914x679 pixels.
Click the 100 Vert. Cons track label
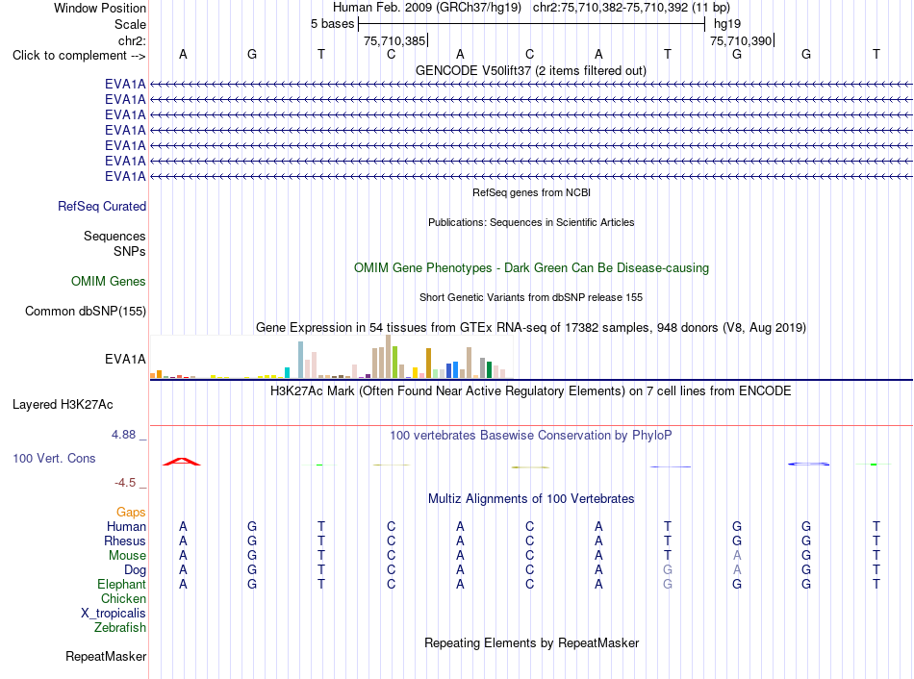pyautogui.click(x=54, y=459)
